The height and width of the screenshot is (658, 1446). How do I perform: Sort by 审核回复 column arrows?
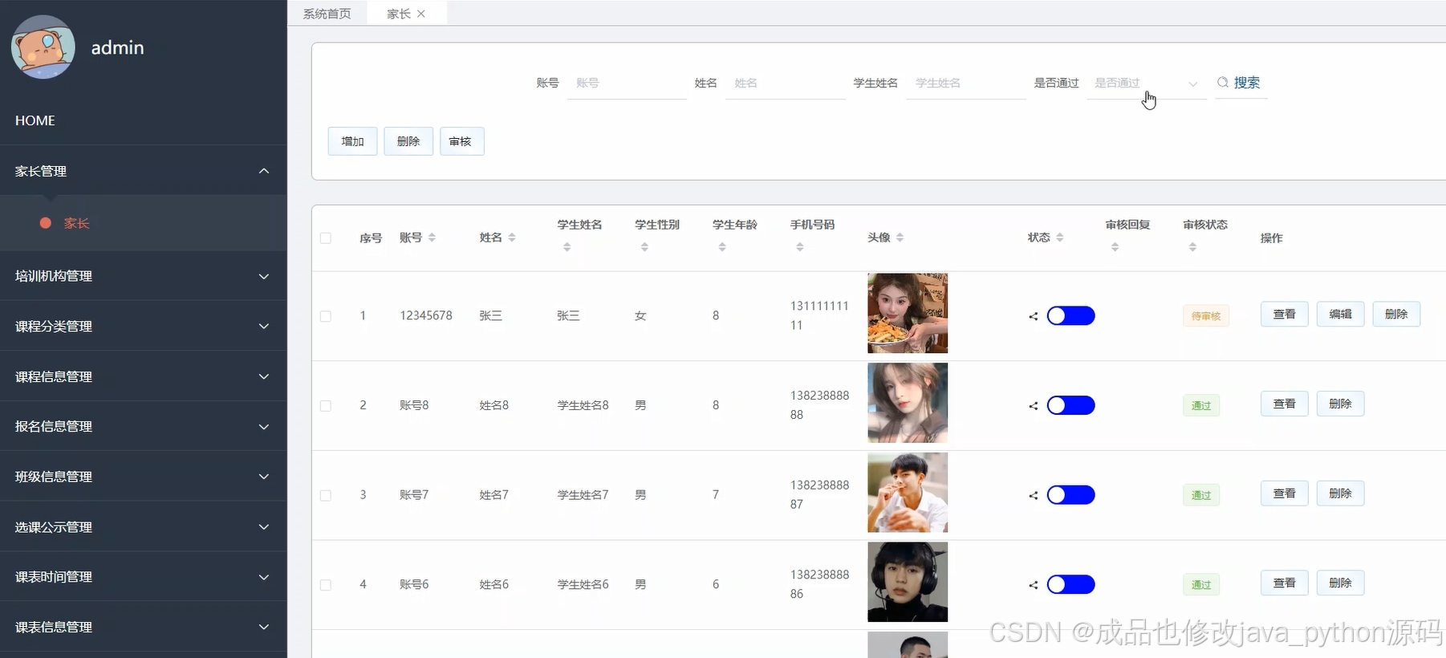click(1115, 247)
